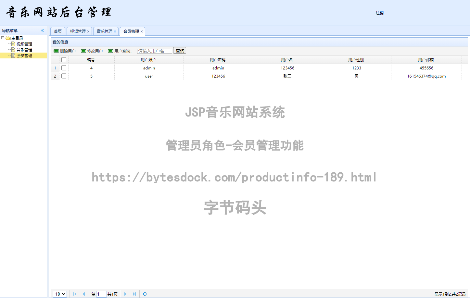Check the checkbox for the admin row
470x306 pixels.
64,68
